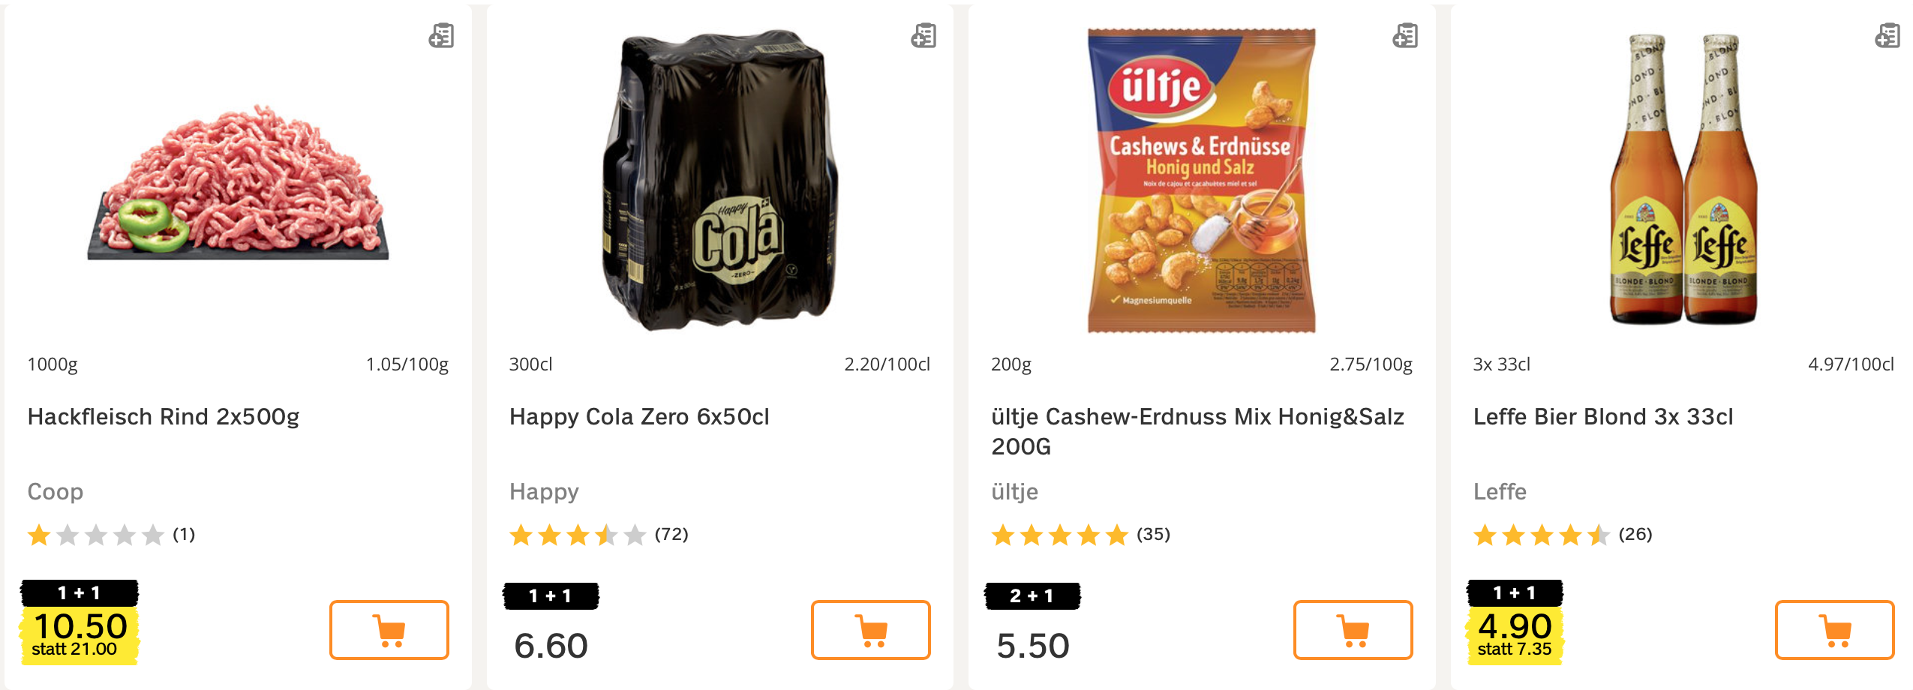This screenshot has width=1913, height=690.
Task: Click the 1 + 1 badge on Leffe
Action: pyautogui.click(x=1515, y=593)
